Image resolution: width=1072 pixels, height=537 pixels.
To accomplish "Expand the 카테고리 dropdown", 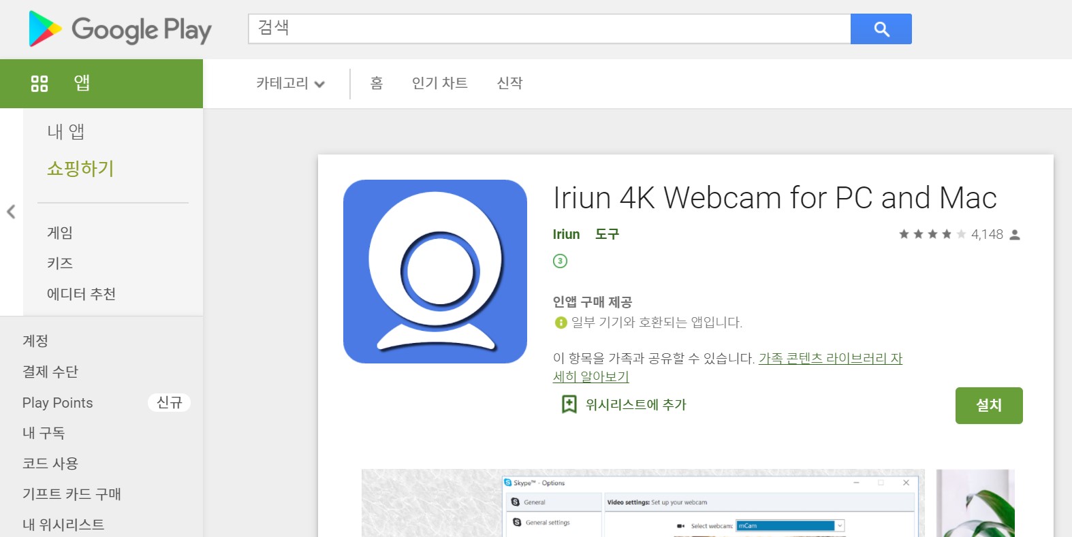I will click(290, 84).
